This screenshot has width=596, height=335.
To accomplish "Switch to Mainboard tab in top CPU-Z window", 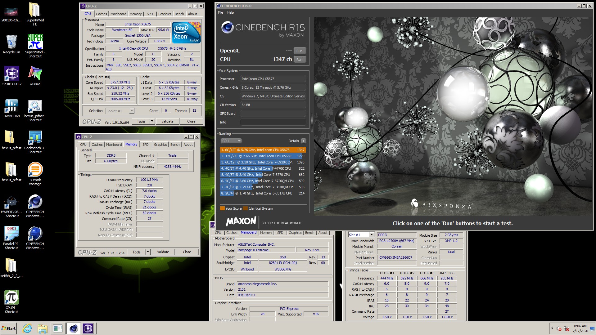I will click(118, 14).
